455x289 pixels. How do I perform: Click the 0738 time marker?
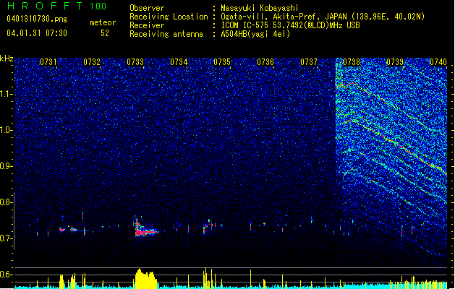(352, 62)
